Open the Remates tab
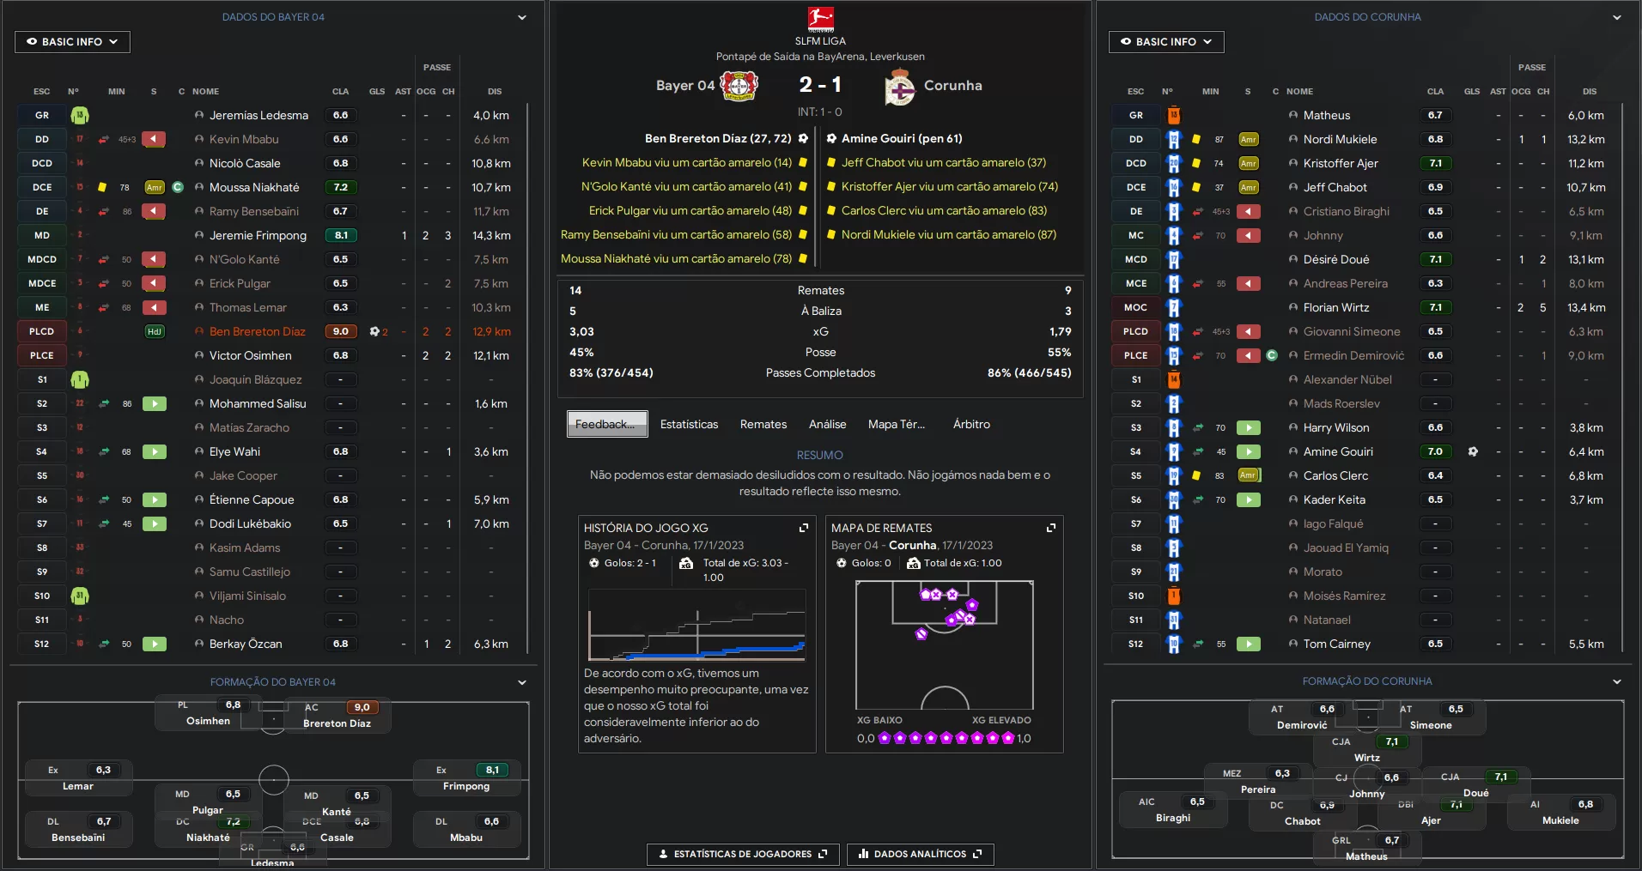This screenshot has height=871, width=1642. tap(763, 424)
